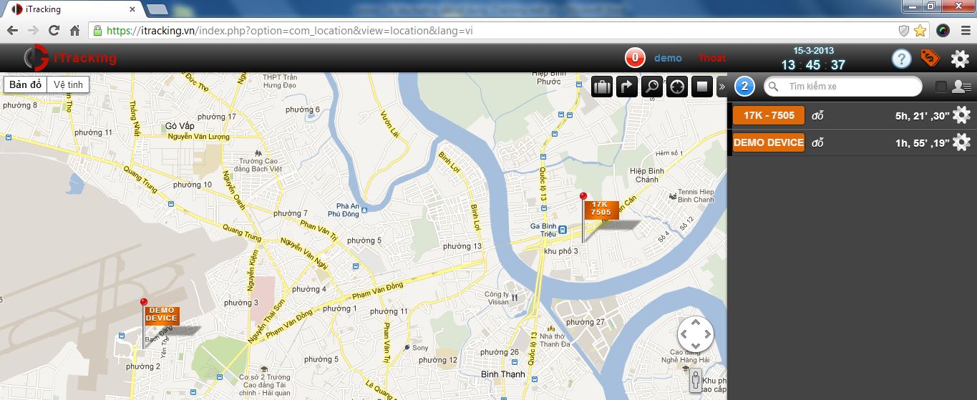Screen dimensions: 977x400
Task: Open the help question-mark icon
Action: pos(901,59)
